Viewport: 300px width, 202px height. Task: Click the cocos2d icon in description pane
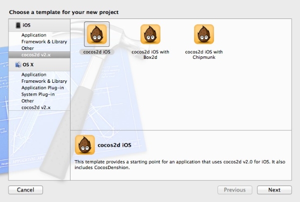(x=84, y=145)
